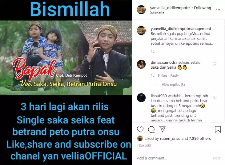Expand View replies (3)
This screenshot has width=225, height=165.
[173, 85]
